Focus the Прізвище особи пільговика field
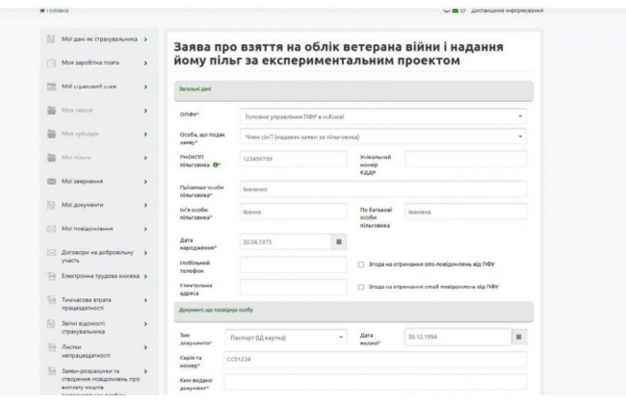 pyautogui.click(x=383, y=189)
